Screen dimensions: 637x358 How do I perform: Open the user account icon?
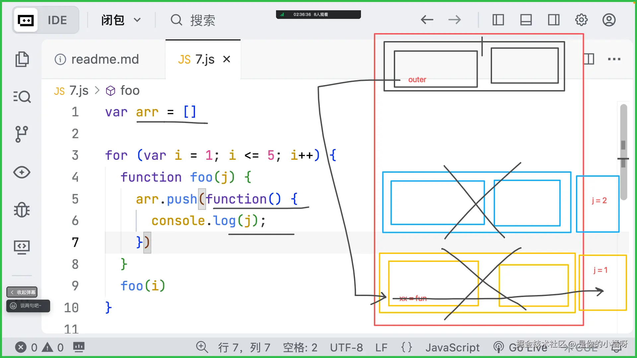(609, 20)
